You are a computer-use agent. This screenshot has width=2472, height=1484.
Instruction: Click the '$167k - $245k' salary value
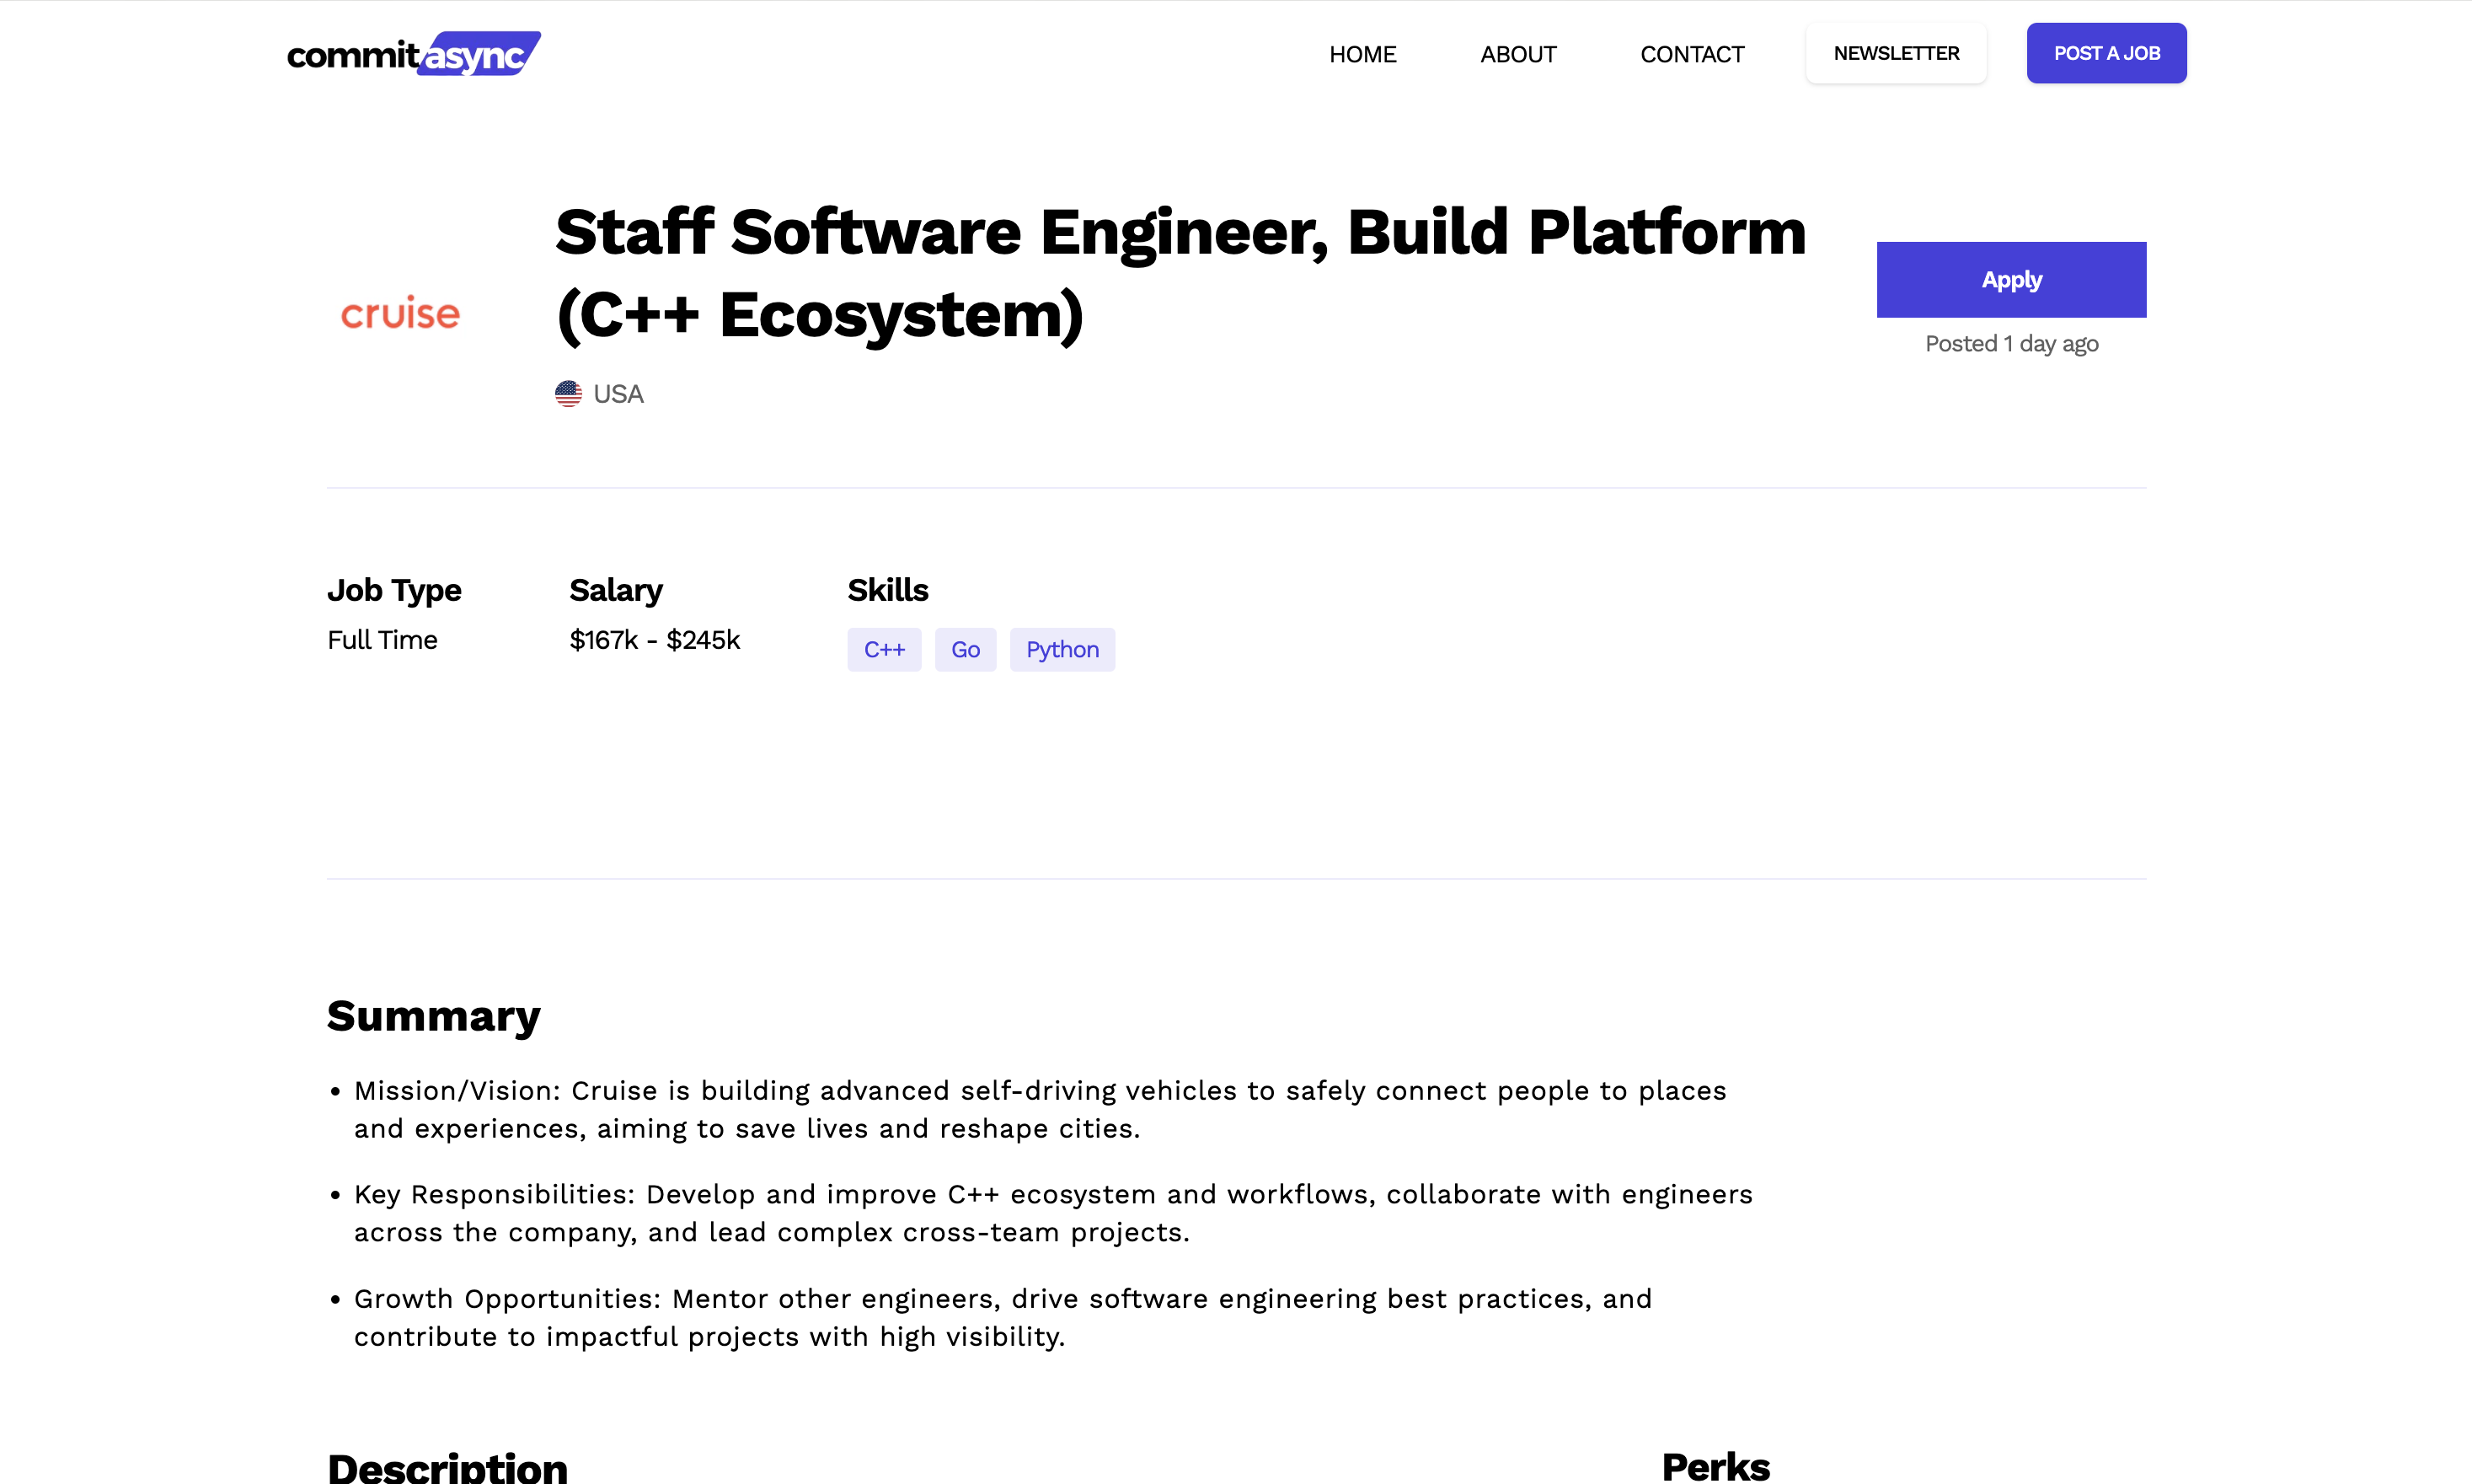(x=655, y=640)
